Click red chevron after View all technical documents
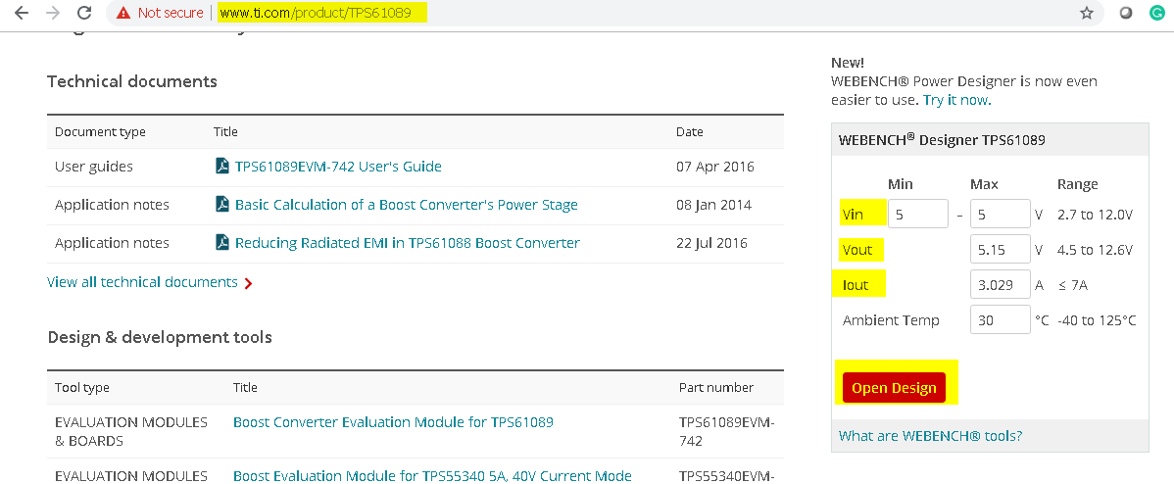Screen dimensions: 1174x484 (x=249, y=283)
